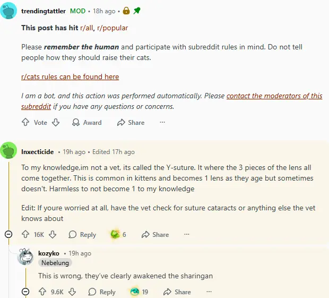Open the r/all link
The width and height of the screenshot is (329, 298).
(x=87, y=28)
